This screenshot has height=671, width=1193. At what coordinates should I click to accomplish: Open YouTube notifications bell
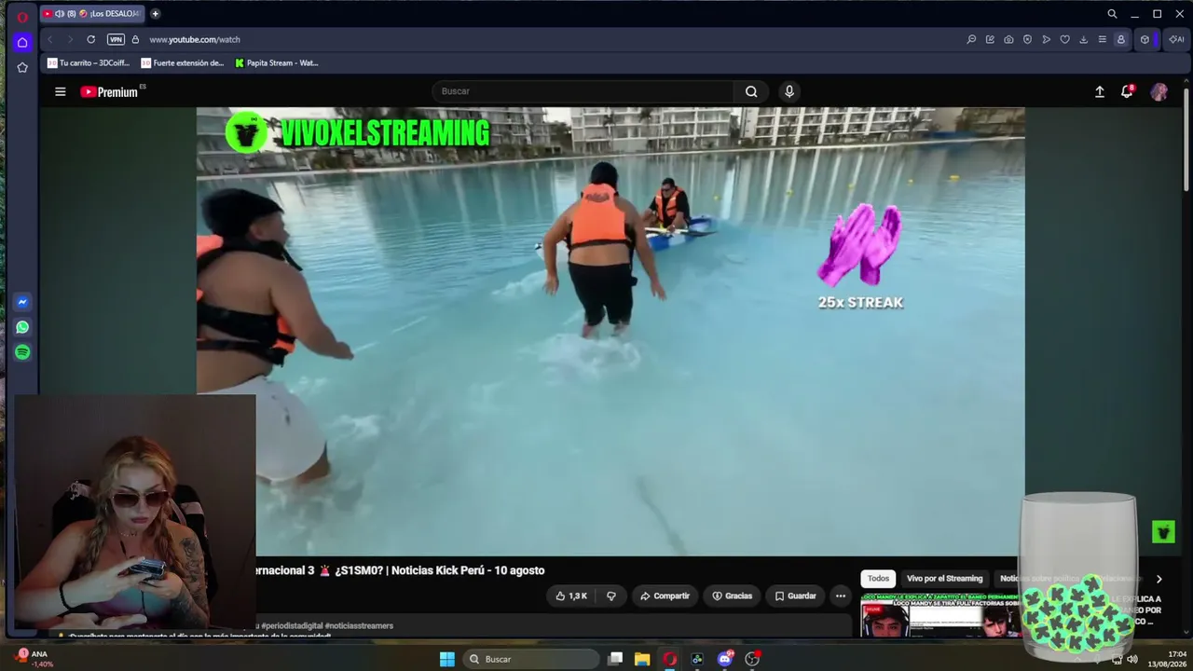[x=1127, y=91]
